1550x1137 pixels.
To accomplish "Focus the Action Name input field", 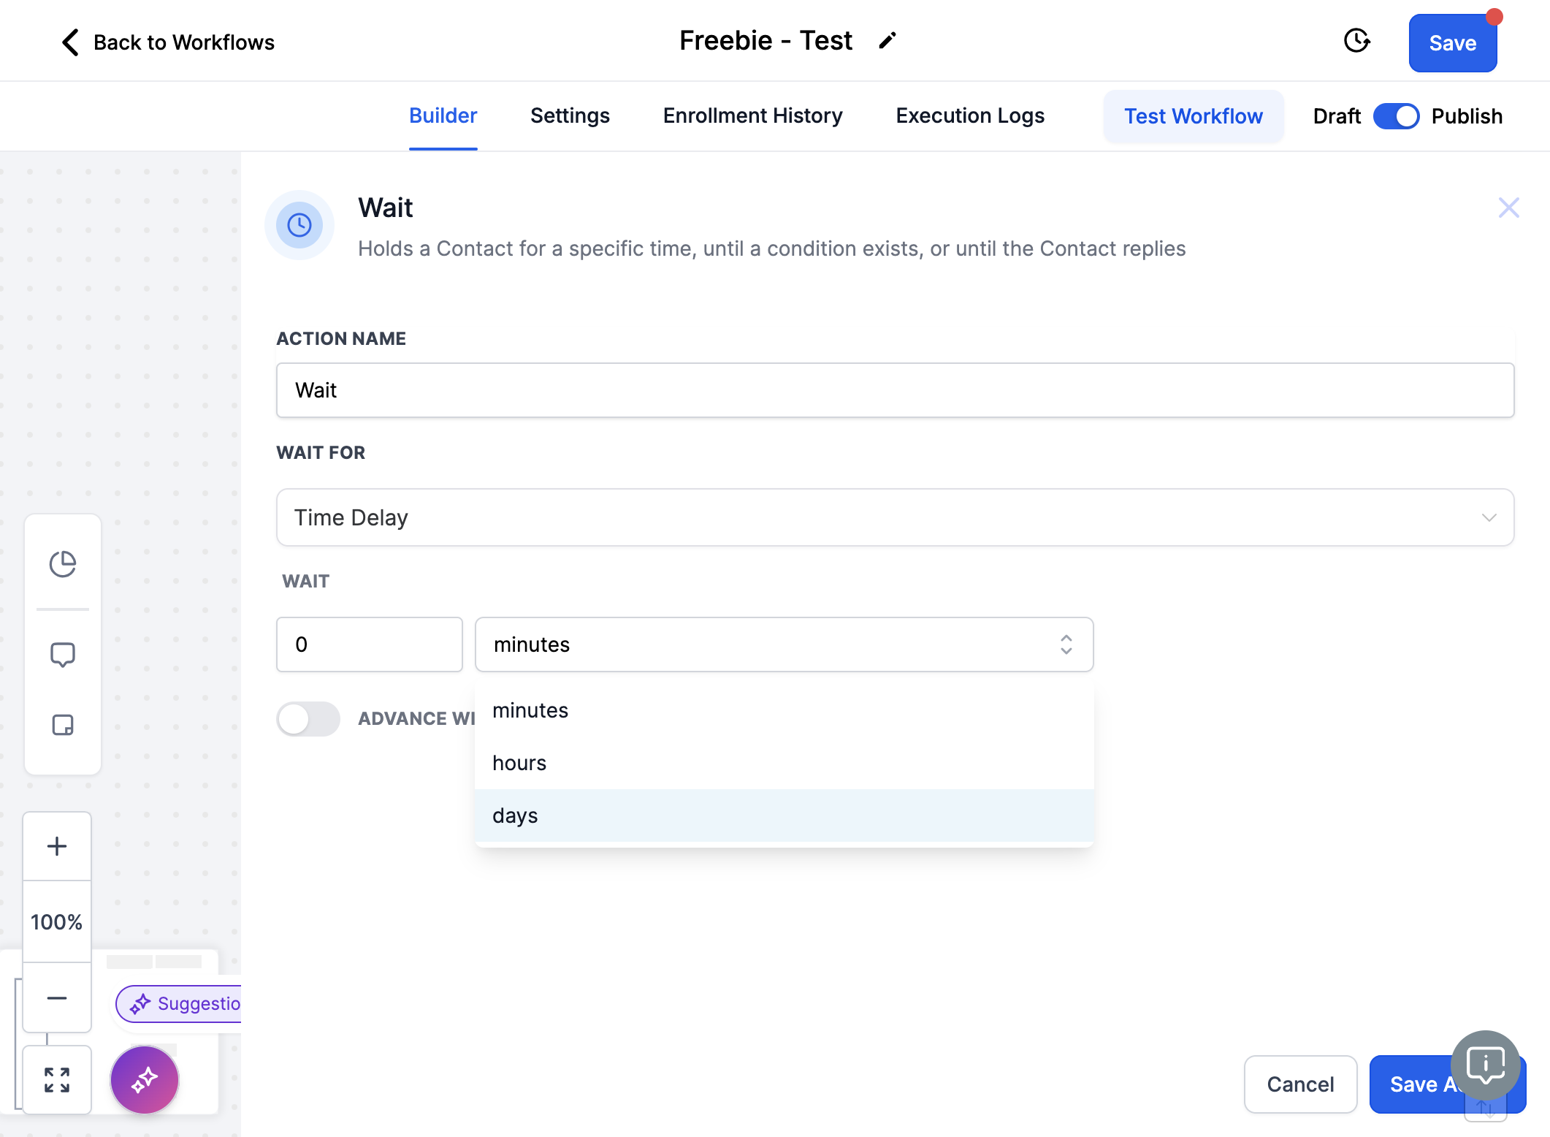I will (x=895, y=390).
